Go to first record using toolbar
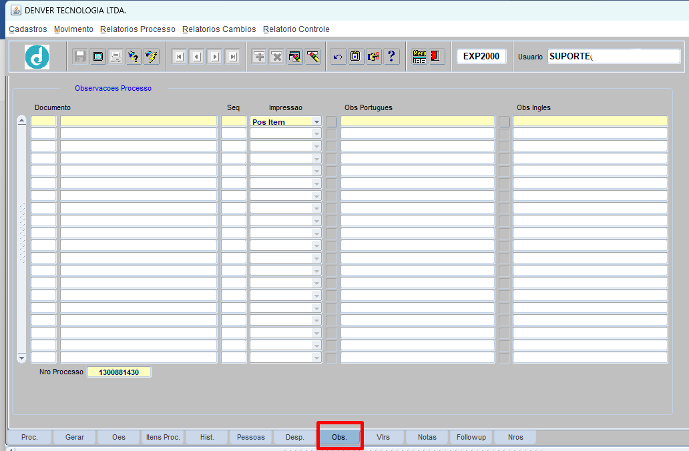Image resolution: width=689 pixels, height=451 pixels. (179, 57)
